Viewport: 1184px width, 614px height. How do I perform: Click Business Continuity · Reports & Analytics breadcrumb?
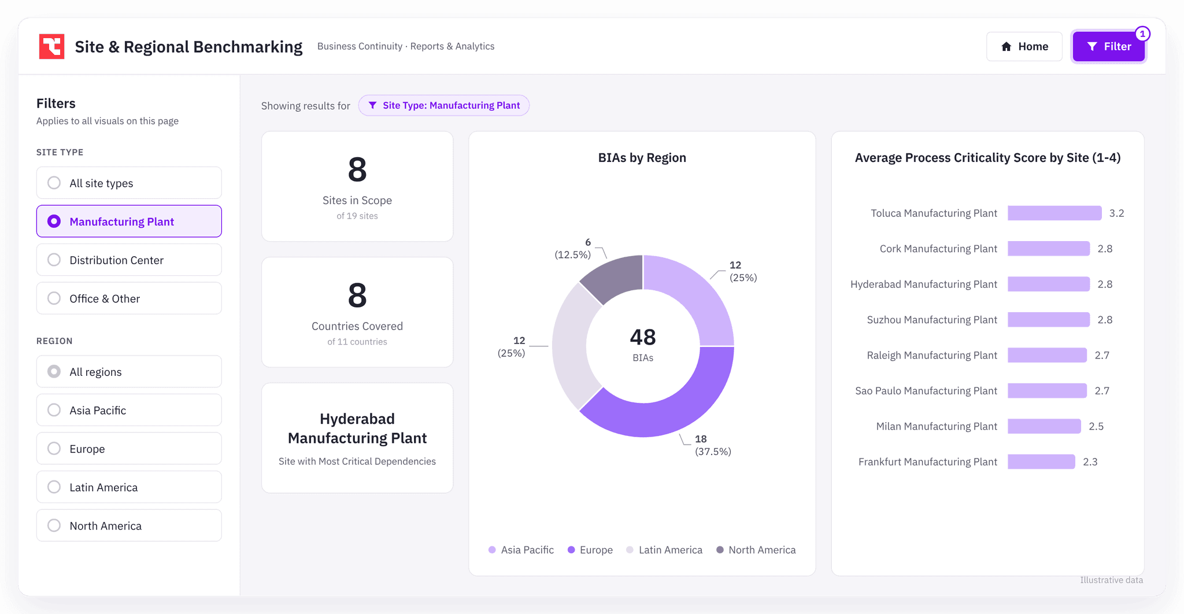[406, 46]
